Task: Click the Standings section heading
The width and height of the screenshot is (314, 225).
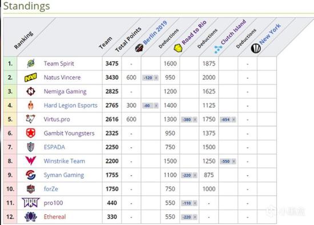Action: coord(27,6)
